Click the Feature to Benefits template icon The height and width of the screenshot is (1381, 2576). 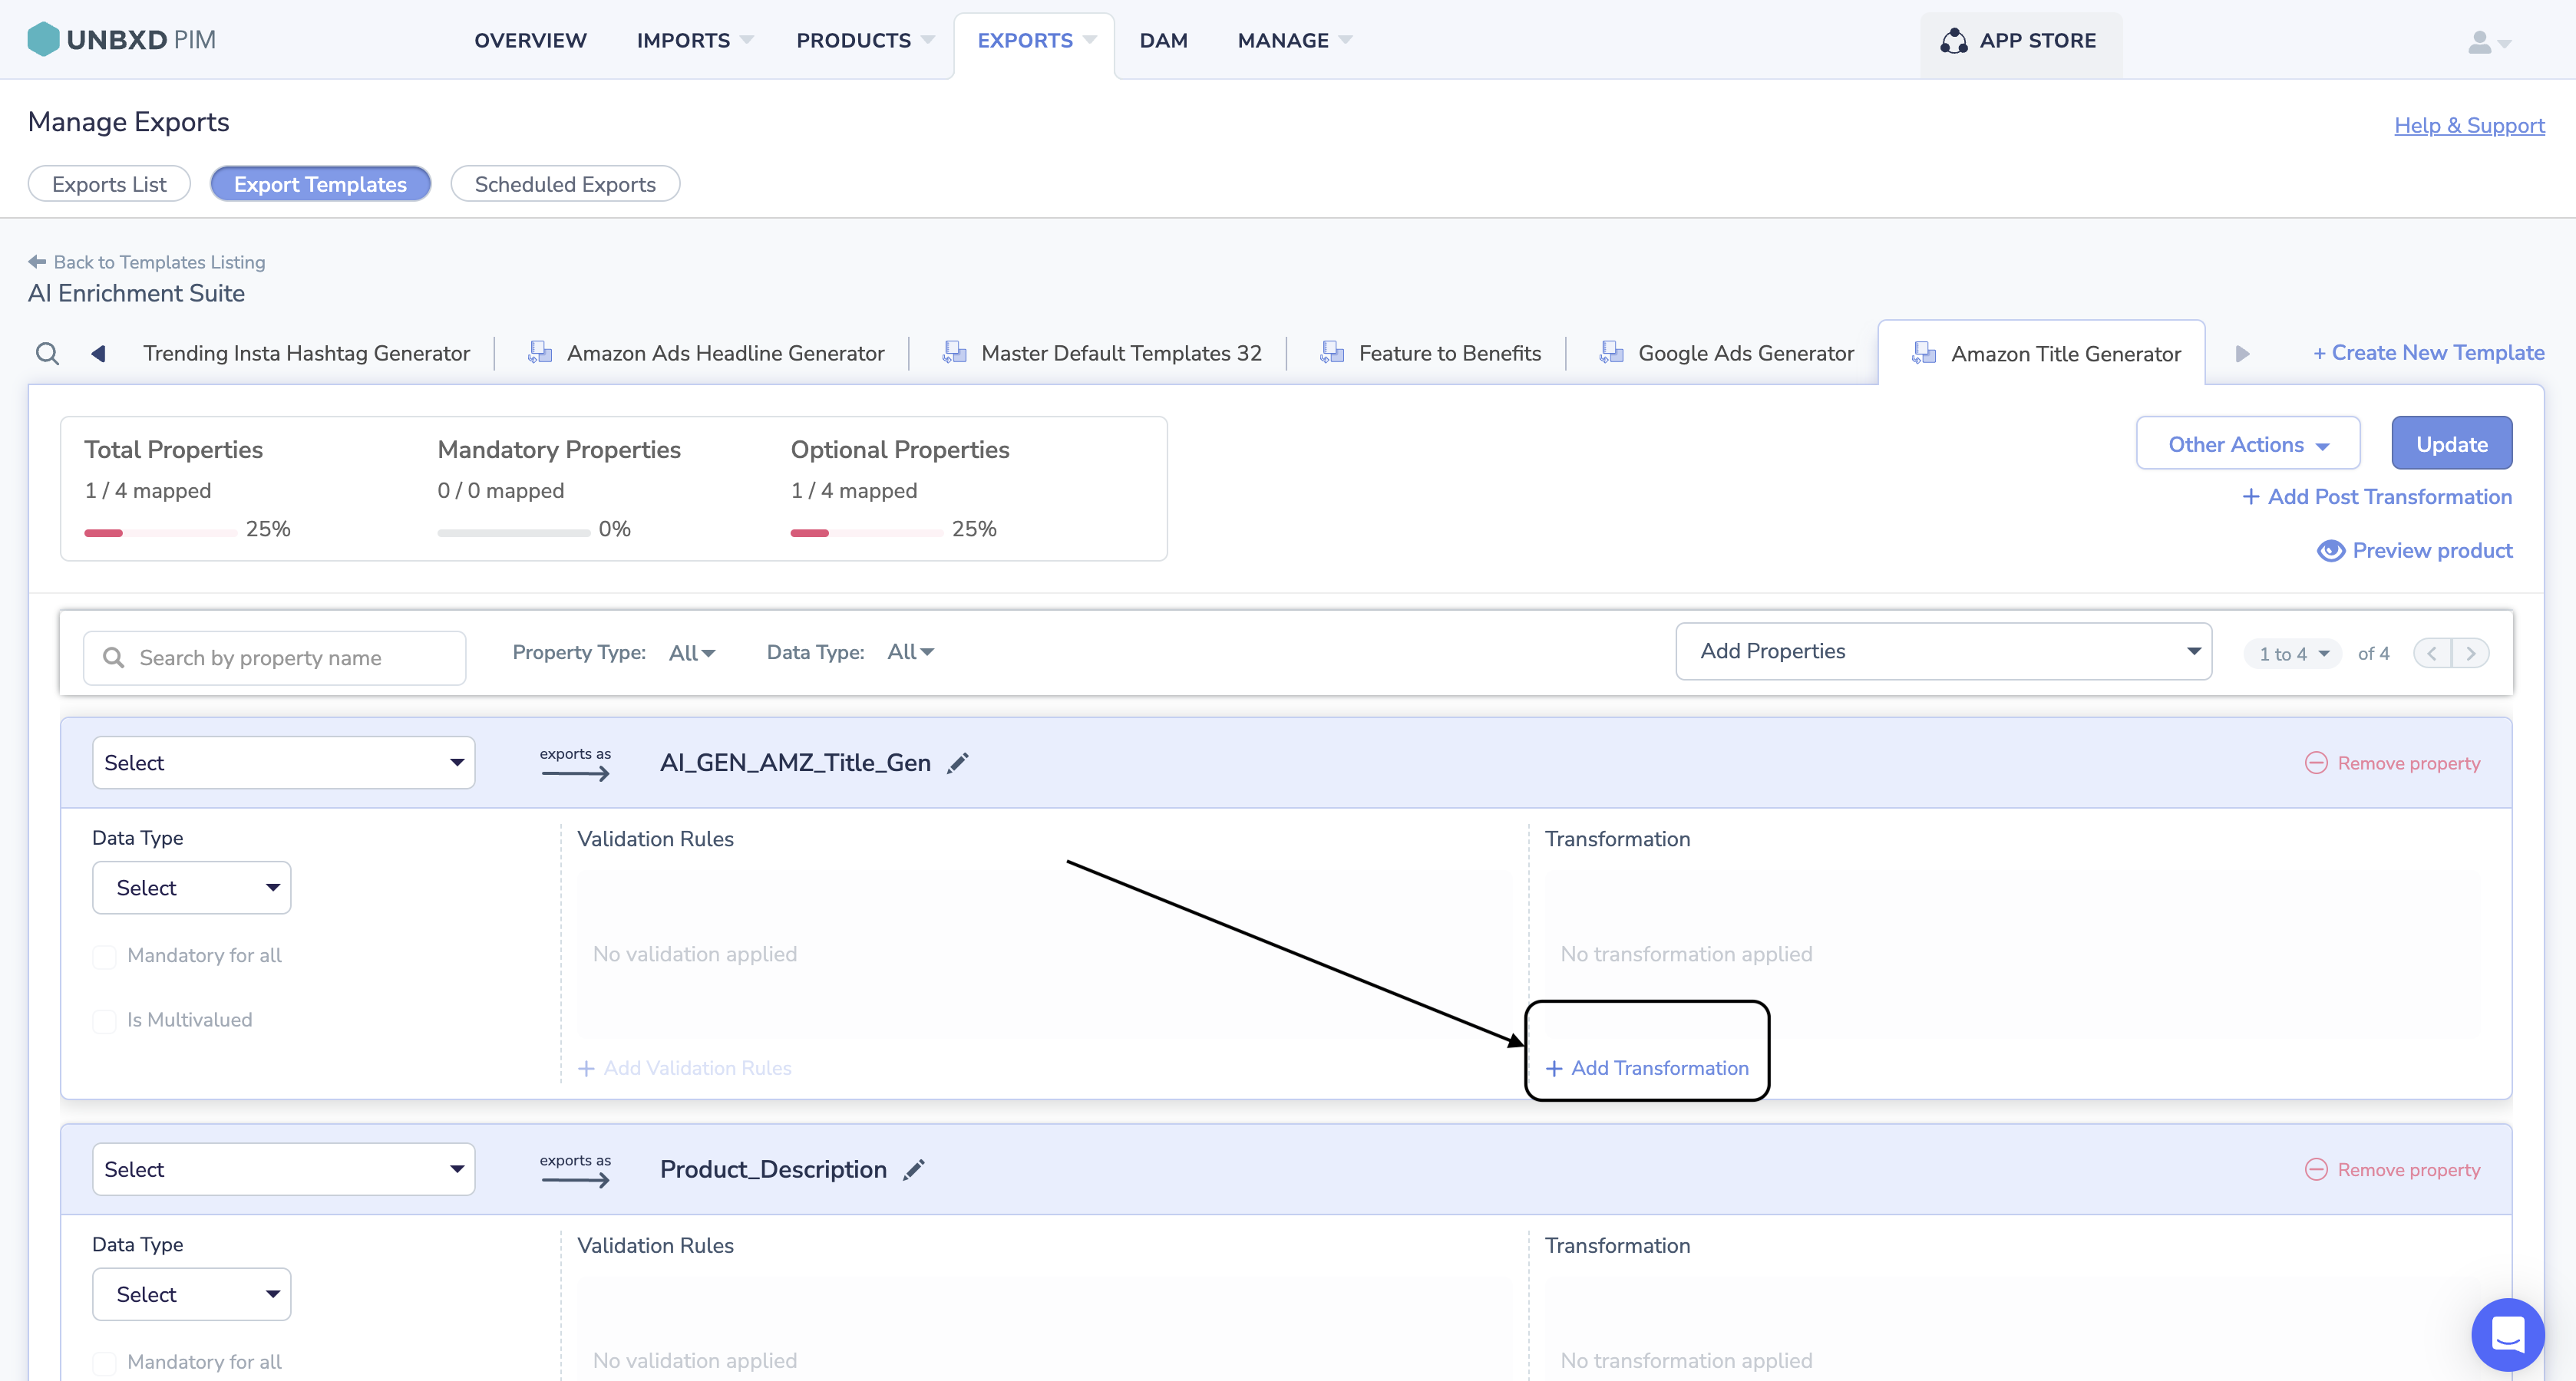click(x=1332, y=353)
